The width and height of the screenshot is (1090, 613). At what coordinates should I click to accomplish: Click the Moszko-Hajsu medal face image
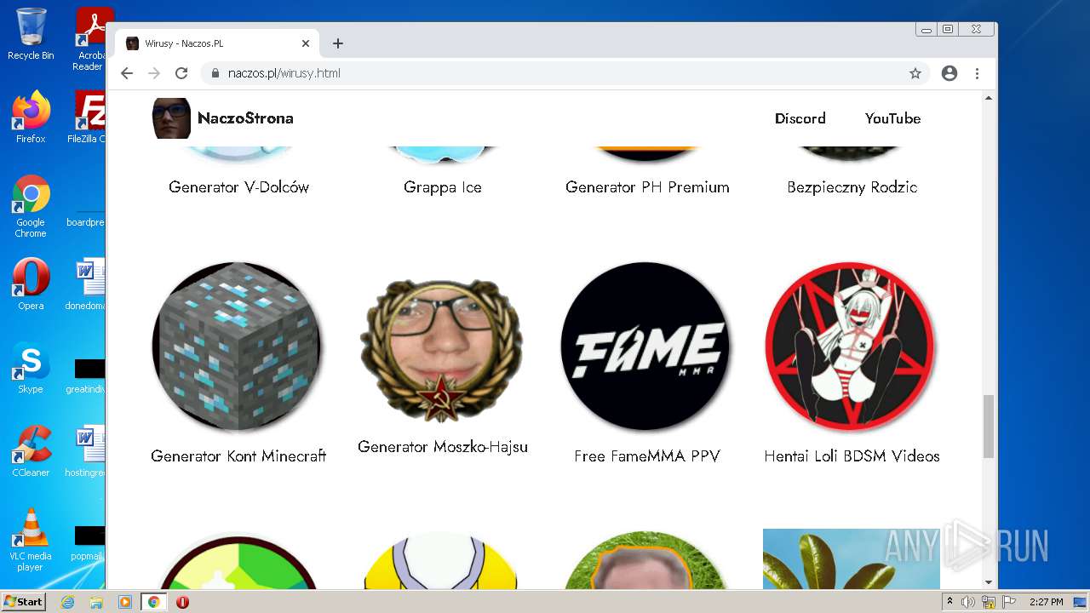click(x=441, y=350)
